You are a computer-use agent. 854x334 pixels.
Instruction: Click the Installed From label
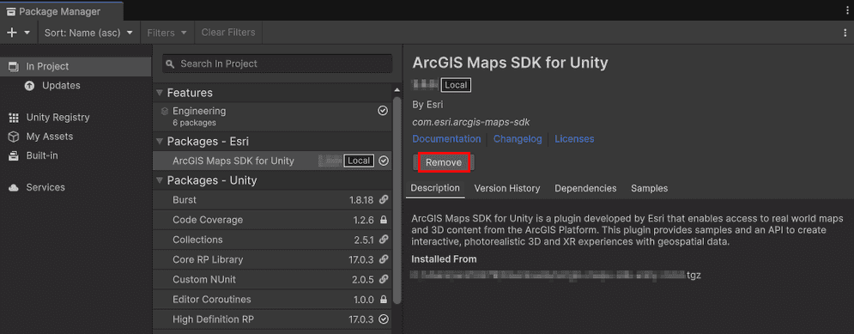point(444,259)
